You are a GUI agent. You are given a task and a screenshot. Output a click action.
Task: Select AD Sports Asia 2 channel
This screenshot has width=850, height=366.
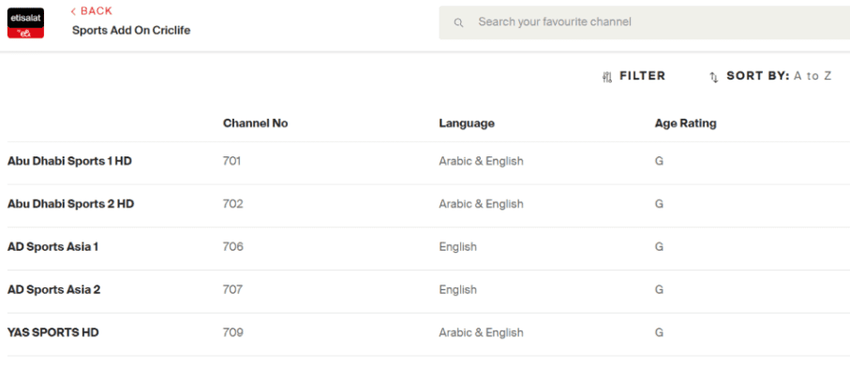click(54, 289)
